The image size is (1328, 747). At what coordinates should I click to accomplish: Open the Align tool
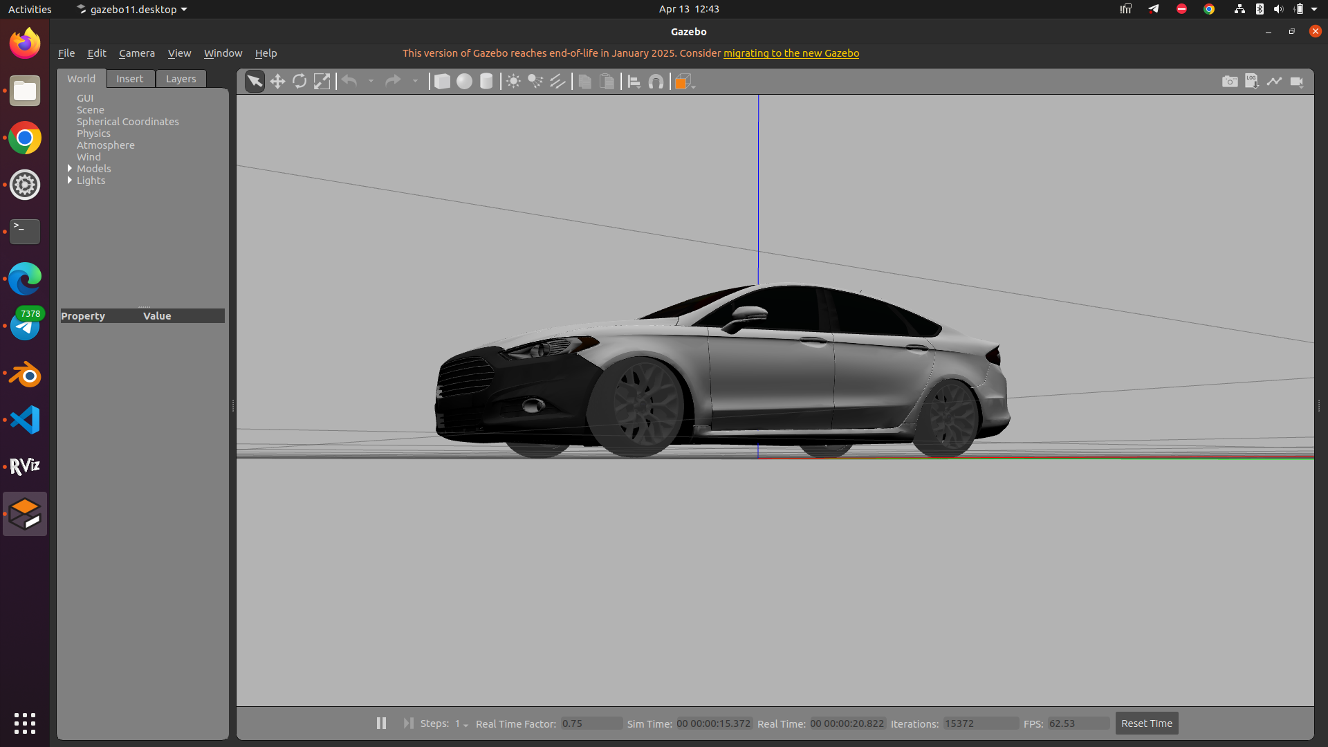[x=634, y=82]
